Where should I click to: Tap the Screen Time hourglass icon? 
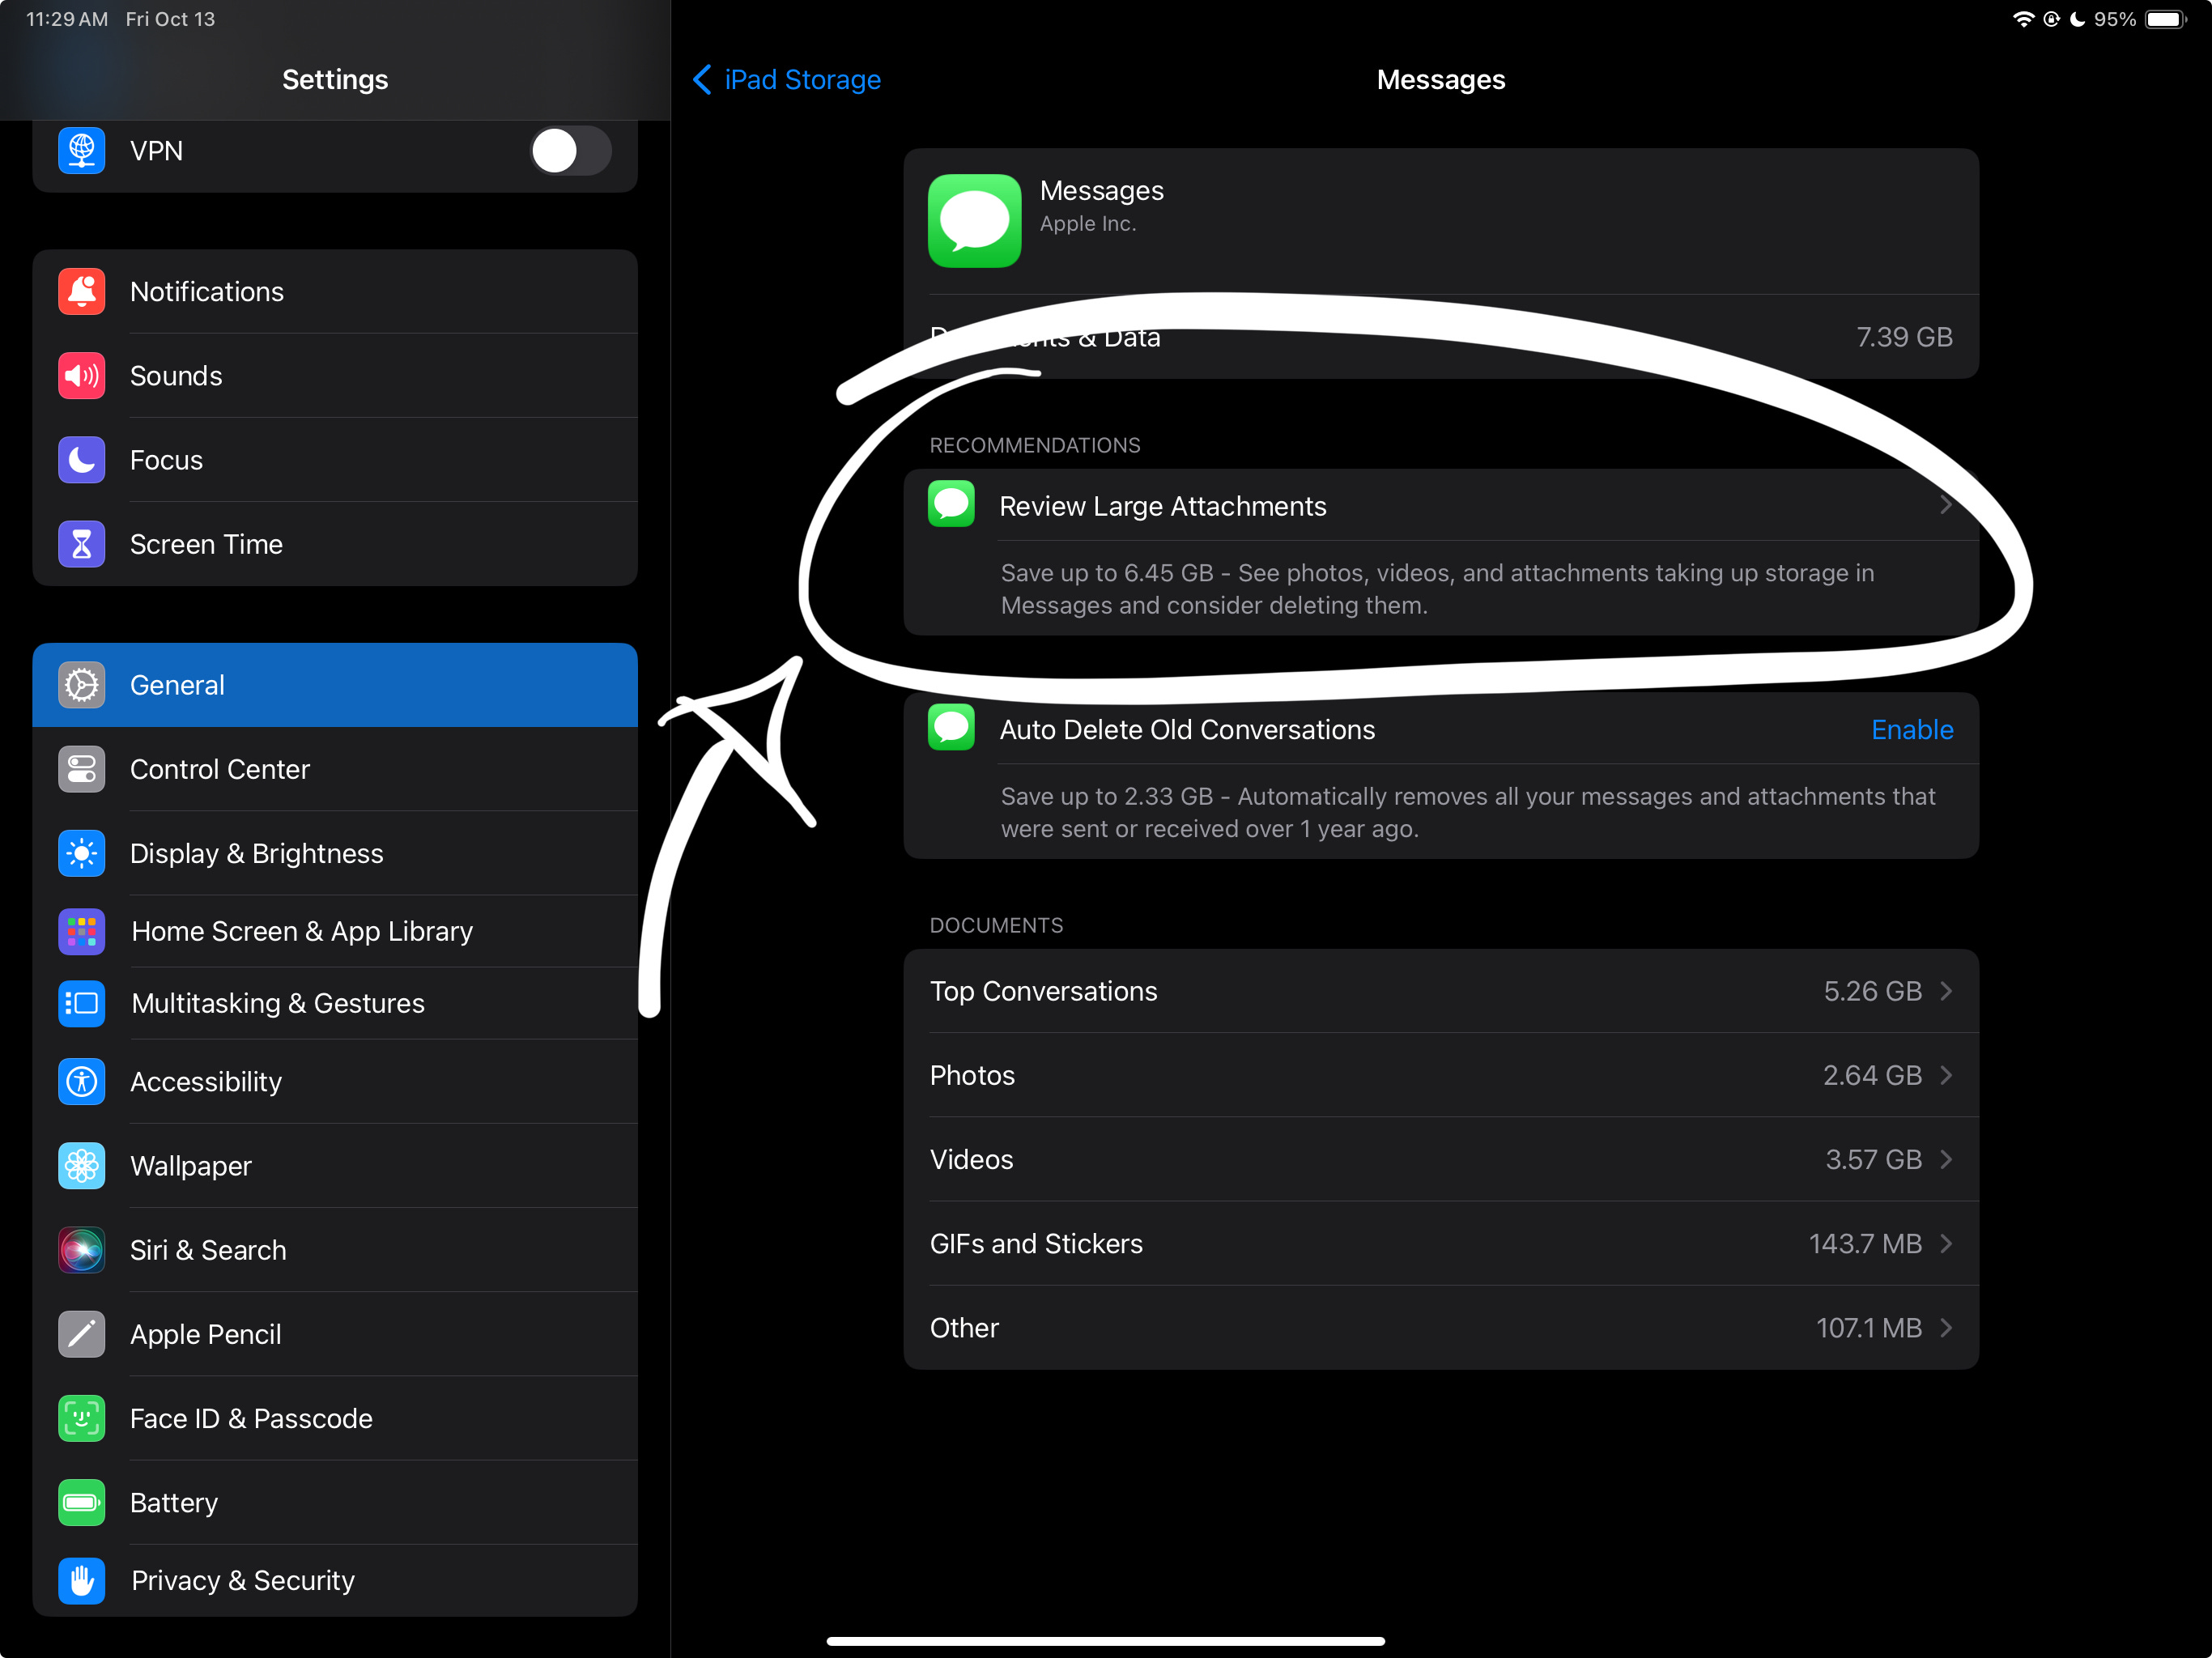tap(81, 544)
